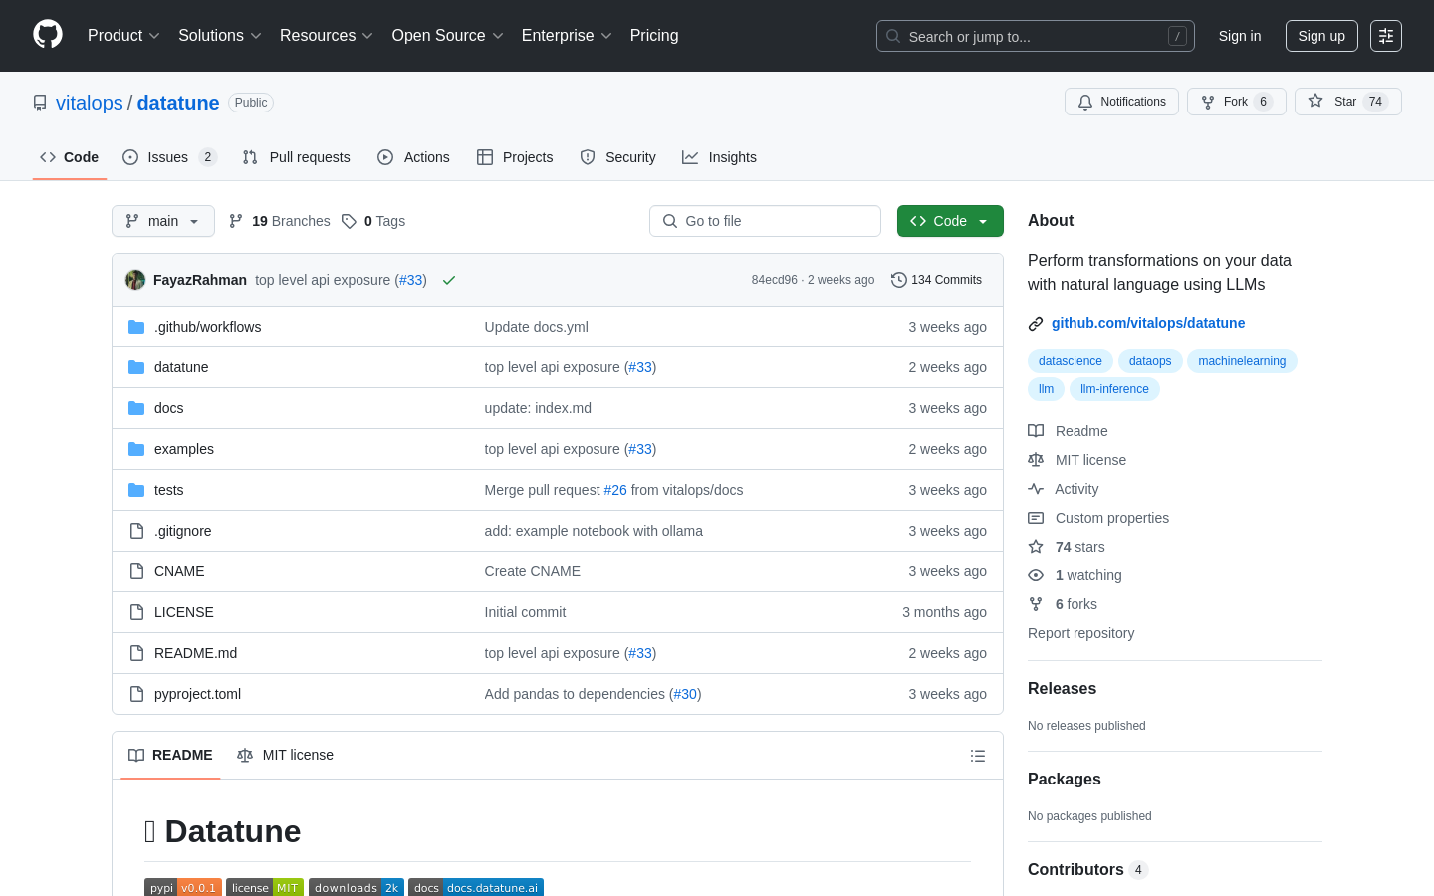The image size is (1434, 896).
Task: Click the LICENSE file icon
Action: 136,612
